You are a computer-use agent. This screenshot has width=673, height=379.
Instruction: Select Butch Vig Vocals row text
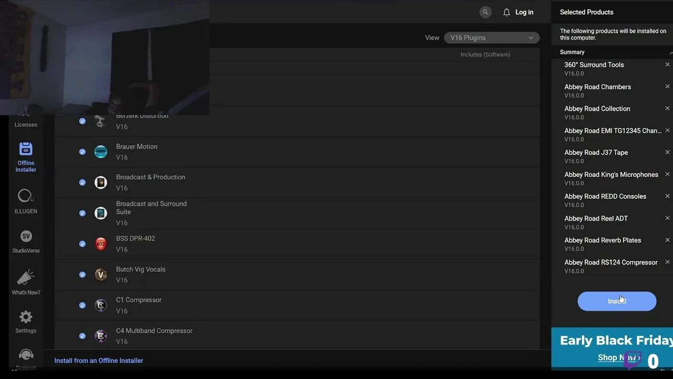click(x=140, y=269)
